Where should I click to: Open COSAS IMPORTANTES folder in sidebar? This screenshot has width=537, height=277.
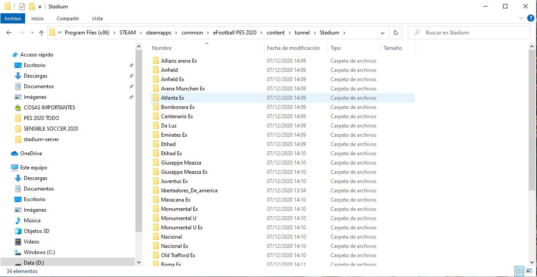click(49, 108)
